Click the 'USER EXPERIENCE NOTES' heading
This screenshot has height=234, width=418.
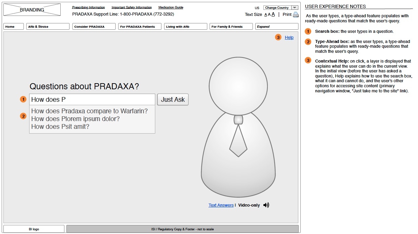(336, 6)
